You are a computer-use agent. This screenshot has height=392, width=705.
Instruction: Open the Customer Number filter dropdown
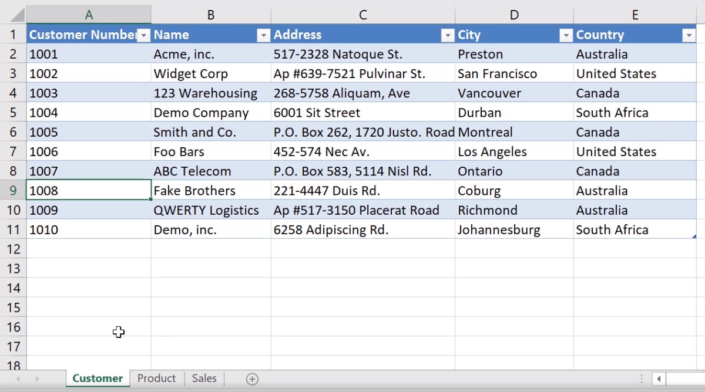(143, 36)
